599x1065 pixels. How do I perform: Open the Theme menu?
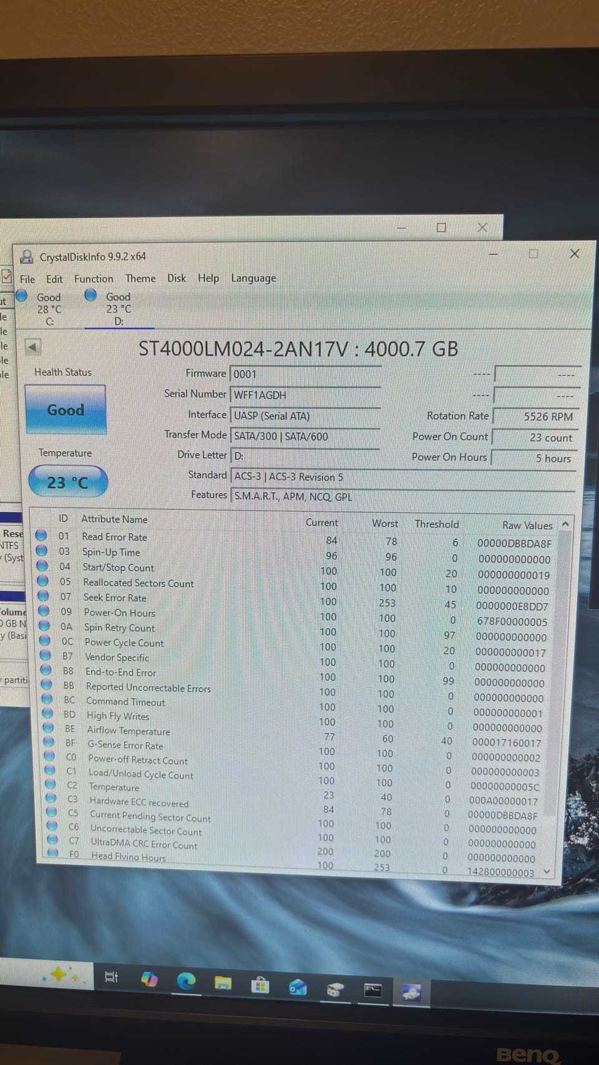point(140,278)
